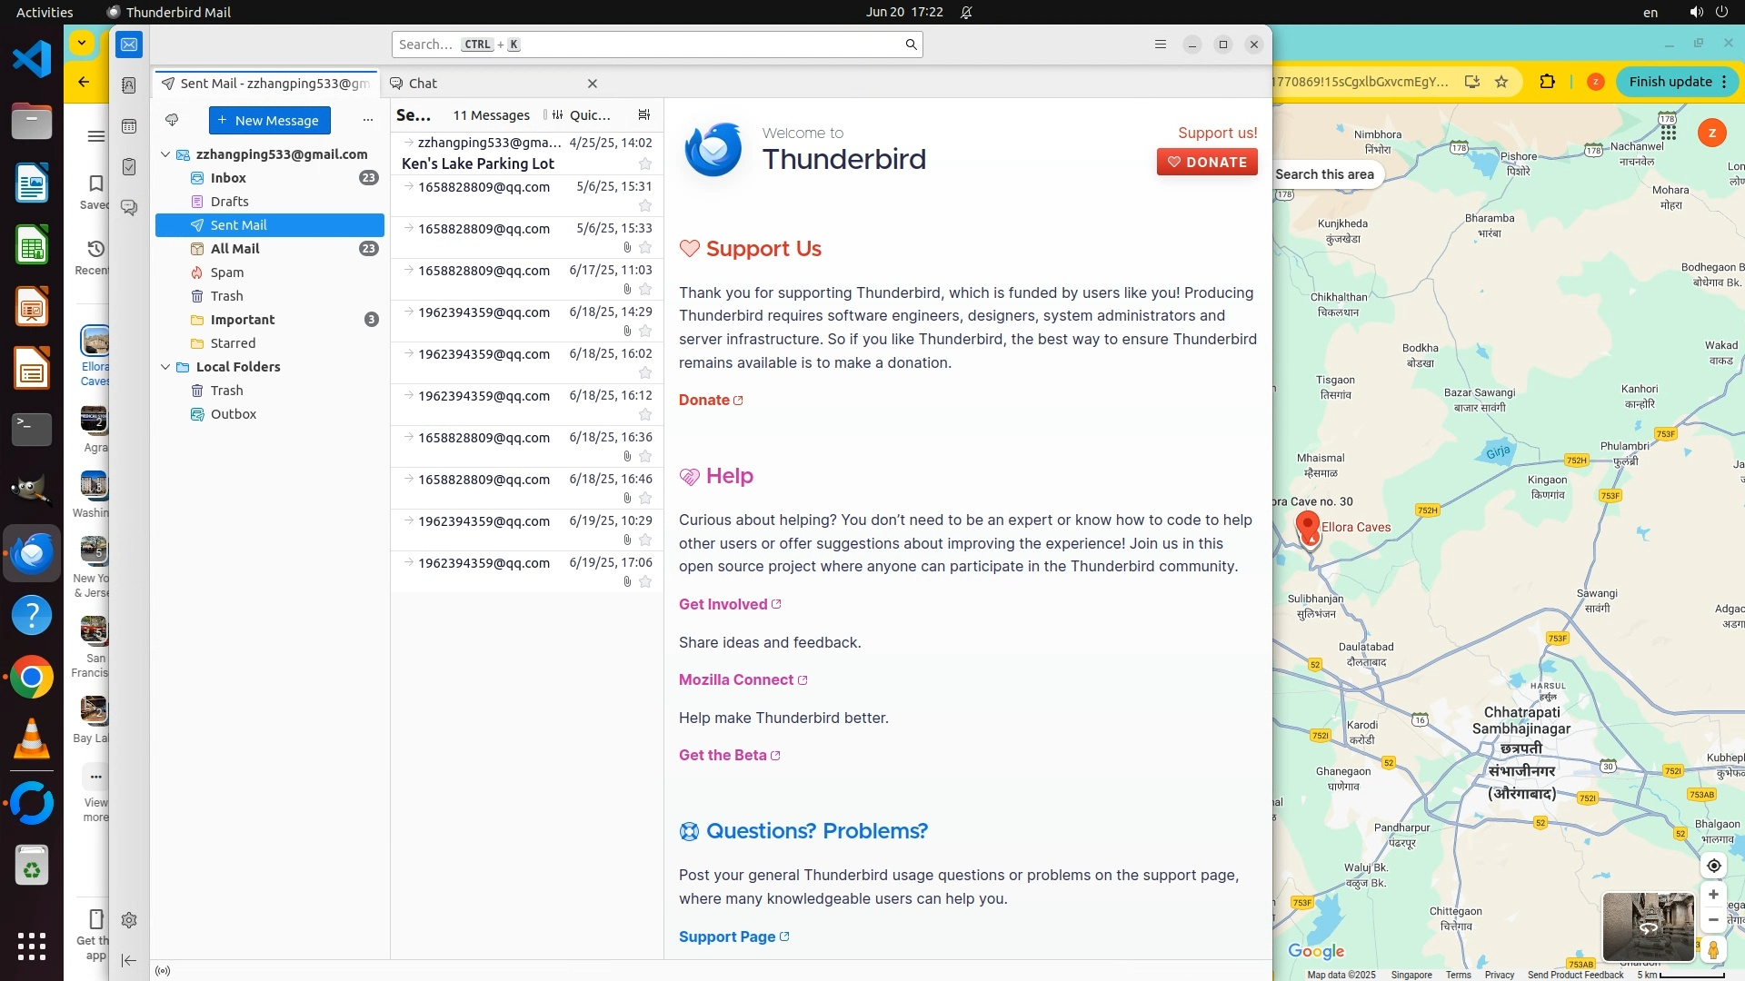Zoom in on the Google map
1745x981 pixels.
pos(1713,895)
